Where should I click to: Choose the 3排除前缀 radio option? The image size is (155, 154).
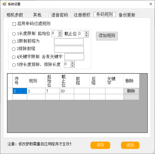pos(14,49)
